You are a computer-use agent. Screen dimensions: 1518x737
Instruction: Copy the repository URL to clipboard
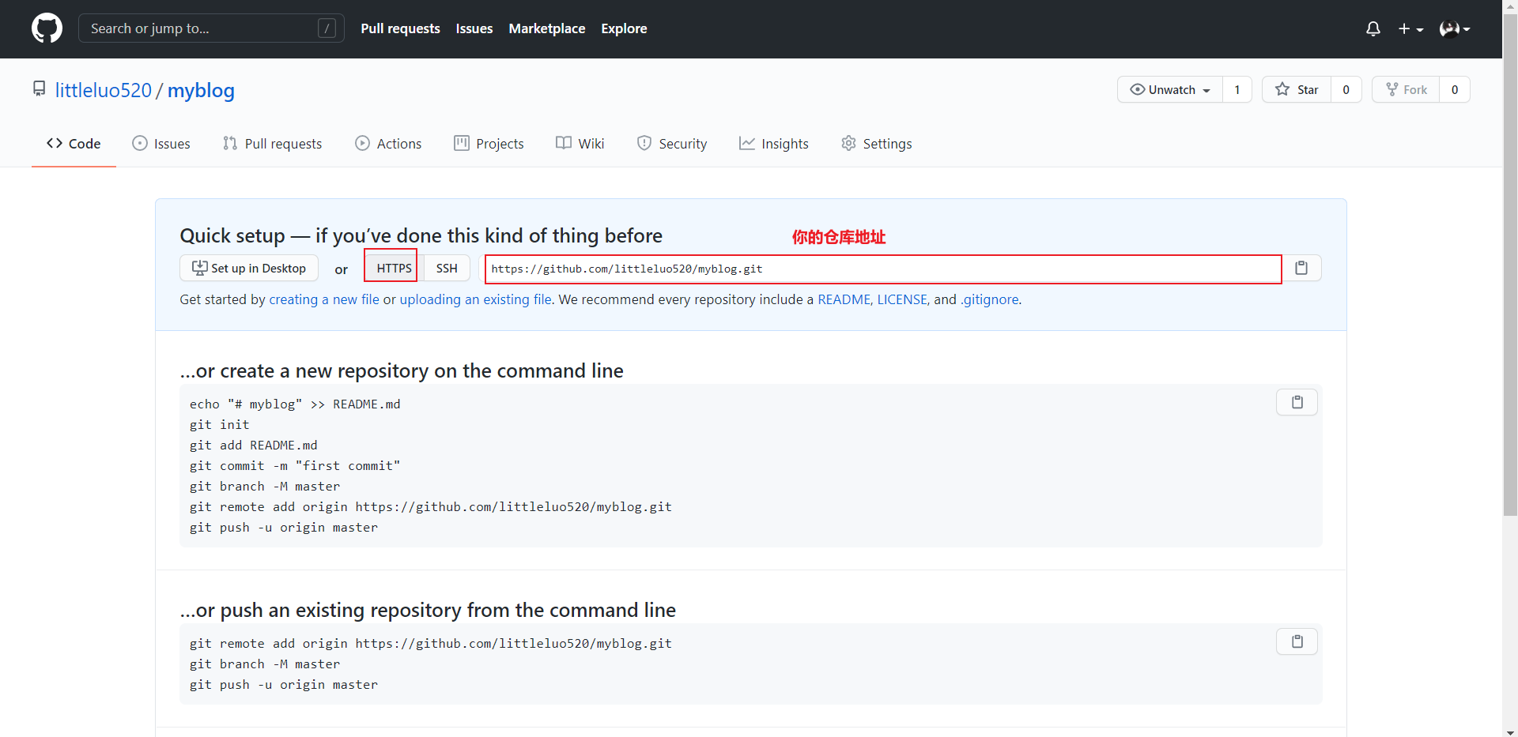pyautogui.click(x=1301, y=269)
